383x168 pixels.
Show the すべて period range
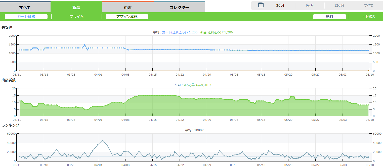[369, 6]
